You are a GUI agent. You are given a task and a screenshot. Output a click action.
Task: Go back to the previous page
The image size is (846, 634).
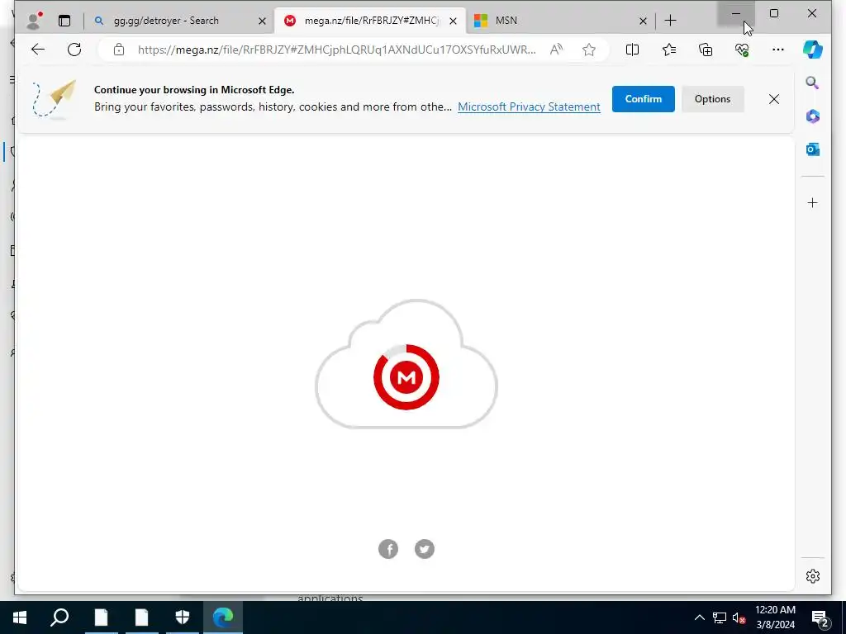pos(38,50)
